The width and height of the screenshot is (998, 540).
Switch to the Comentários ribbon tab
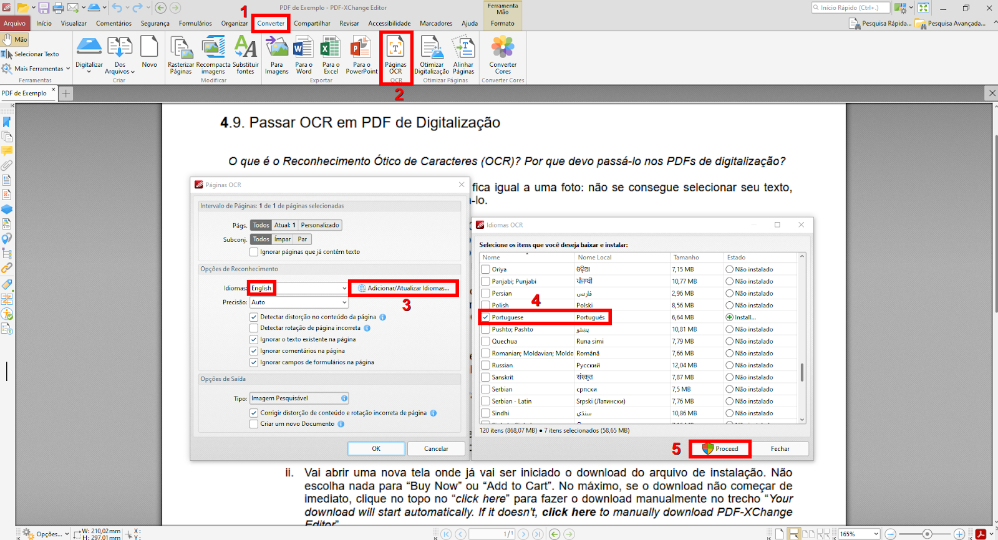coord(114,23)
